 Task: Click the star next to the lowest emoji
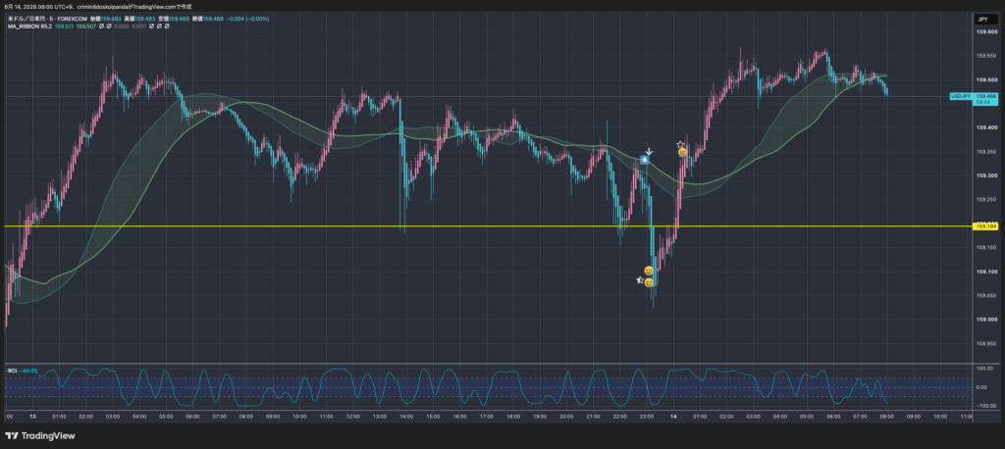639,280
